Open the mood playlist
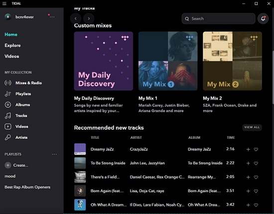This screenshot has height=214, width=274. [10, 176]
